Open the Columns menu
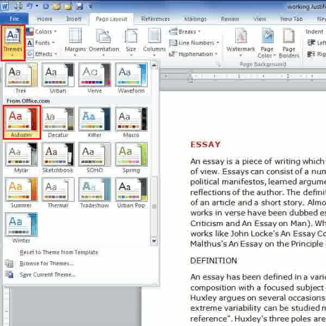Screen dimensions: 326x326 pos(154,42)
